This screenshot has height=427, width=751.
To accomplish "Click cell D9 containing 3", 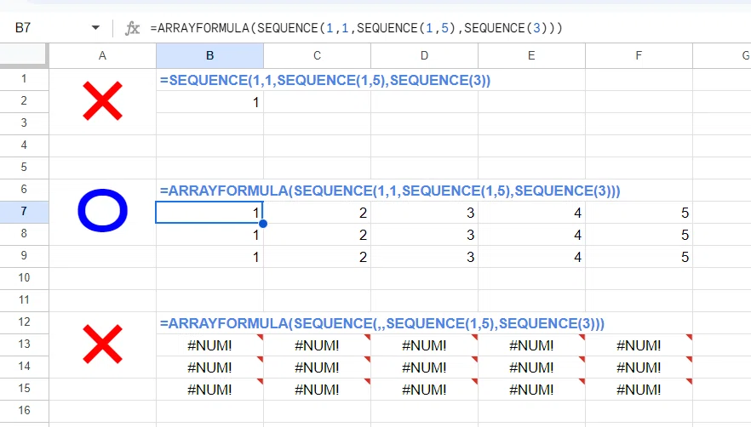I will [424, 256].
